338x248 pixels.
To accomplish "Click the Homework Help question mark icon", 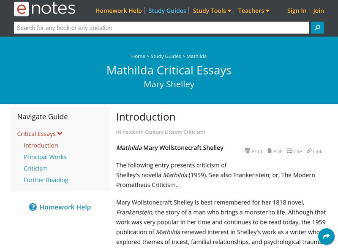I will click(33, 207).
